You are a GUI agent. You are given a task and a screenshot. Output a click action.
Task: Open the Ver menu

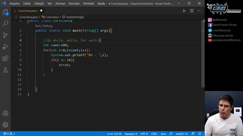[50, 3]
